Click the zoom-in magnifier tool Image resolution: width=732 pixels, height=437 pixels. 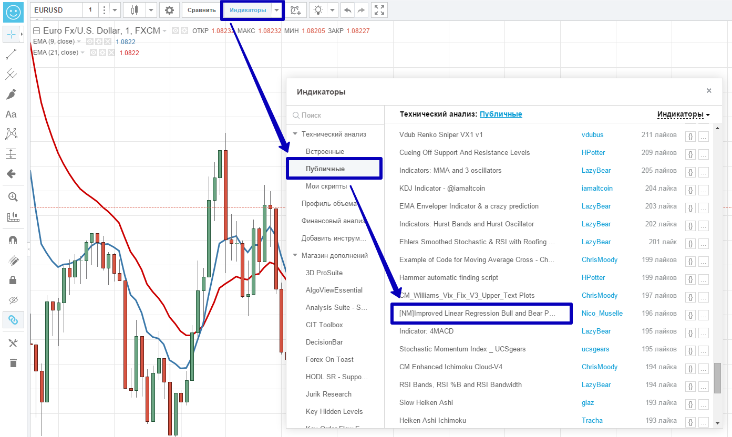(13, 197)
